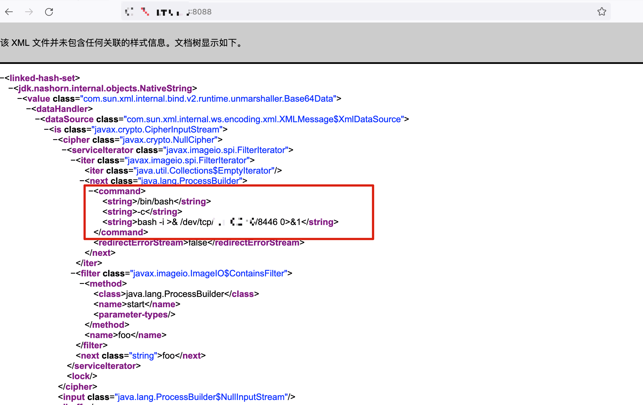Image resolution: width=643 pixels, height=405 pixels.
Task: Collapse the cipher NullCipher node
Action: coord(55,140)
